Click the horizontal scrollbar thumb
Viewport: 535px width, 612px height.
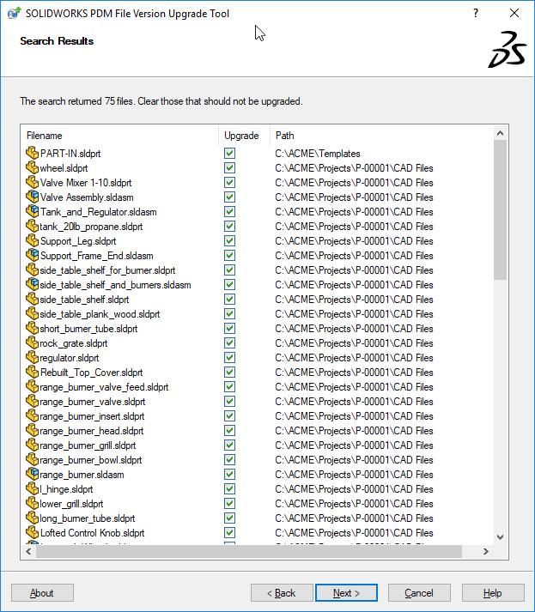click(249, 552)
